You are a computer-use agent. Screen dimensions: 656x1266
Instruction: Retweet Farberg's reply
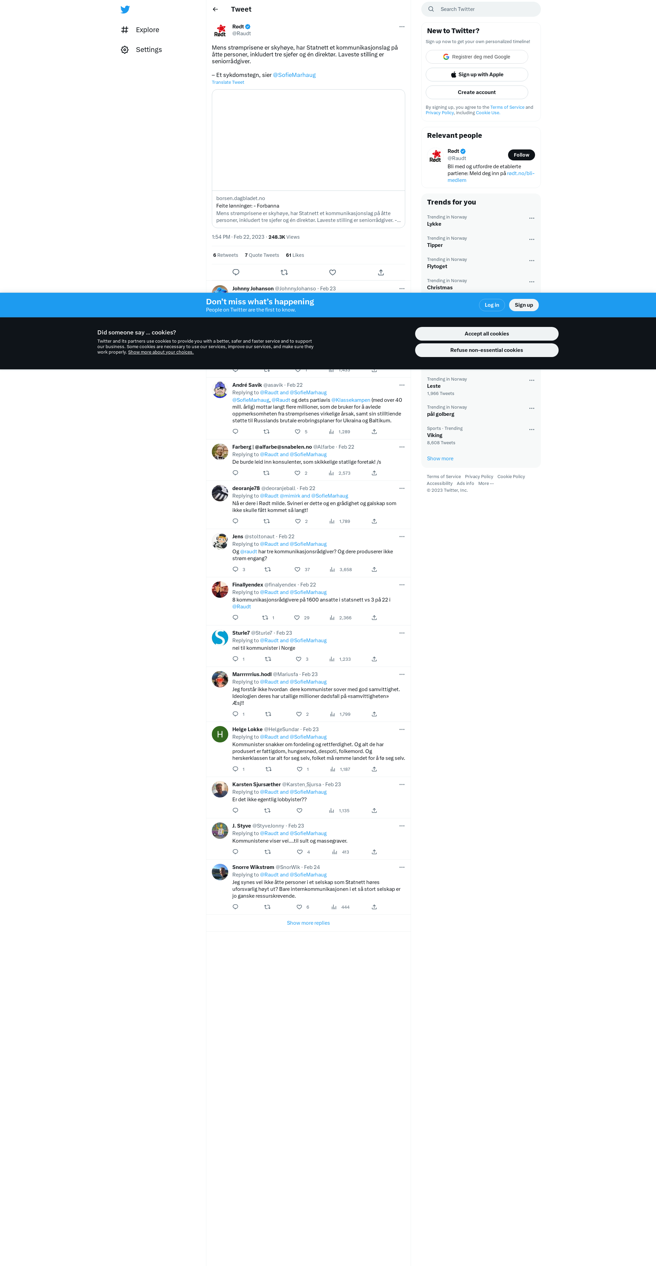pyautogui.click(x=266, y=473)
